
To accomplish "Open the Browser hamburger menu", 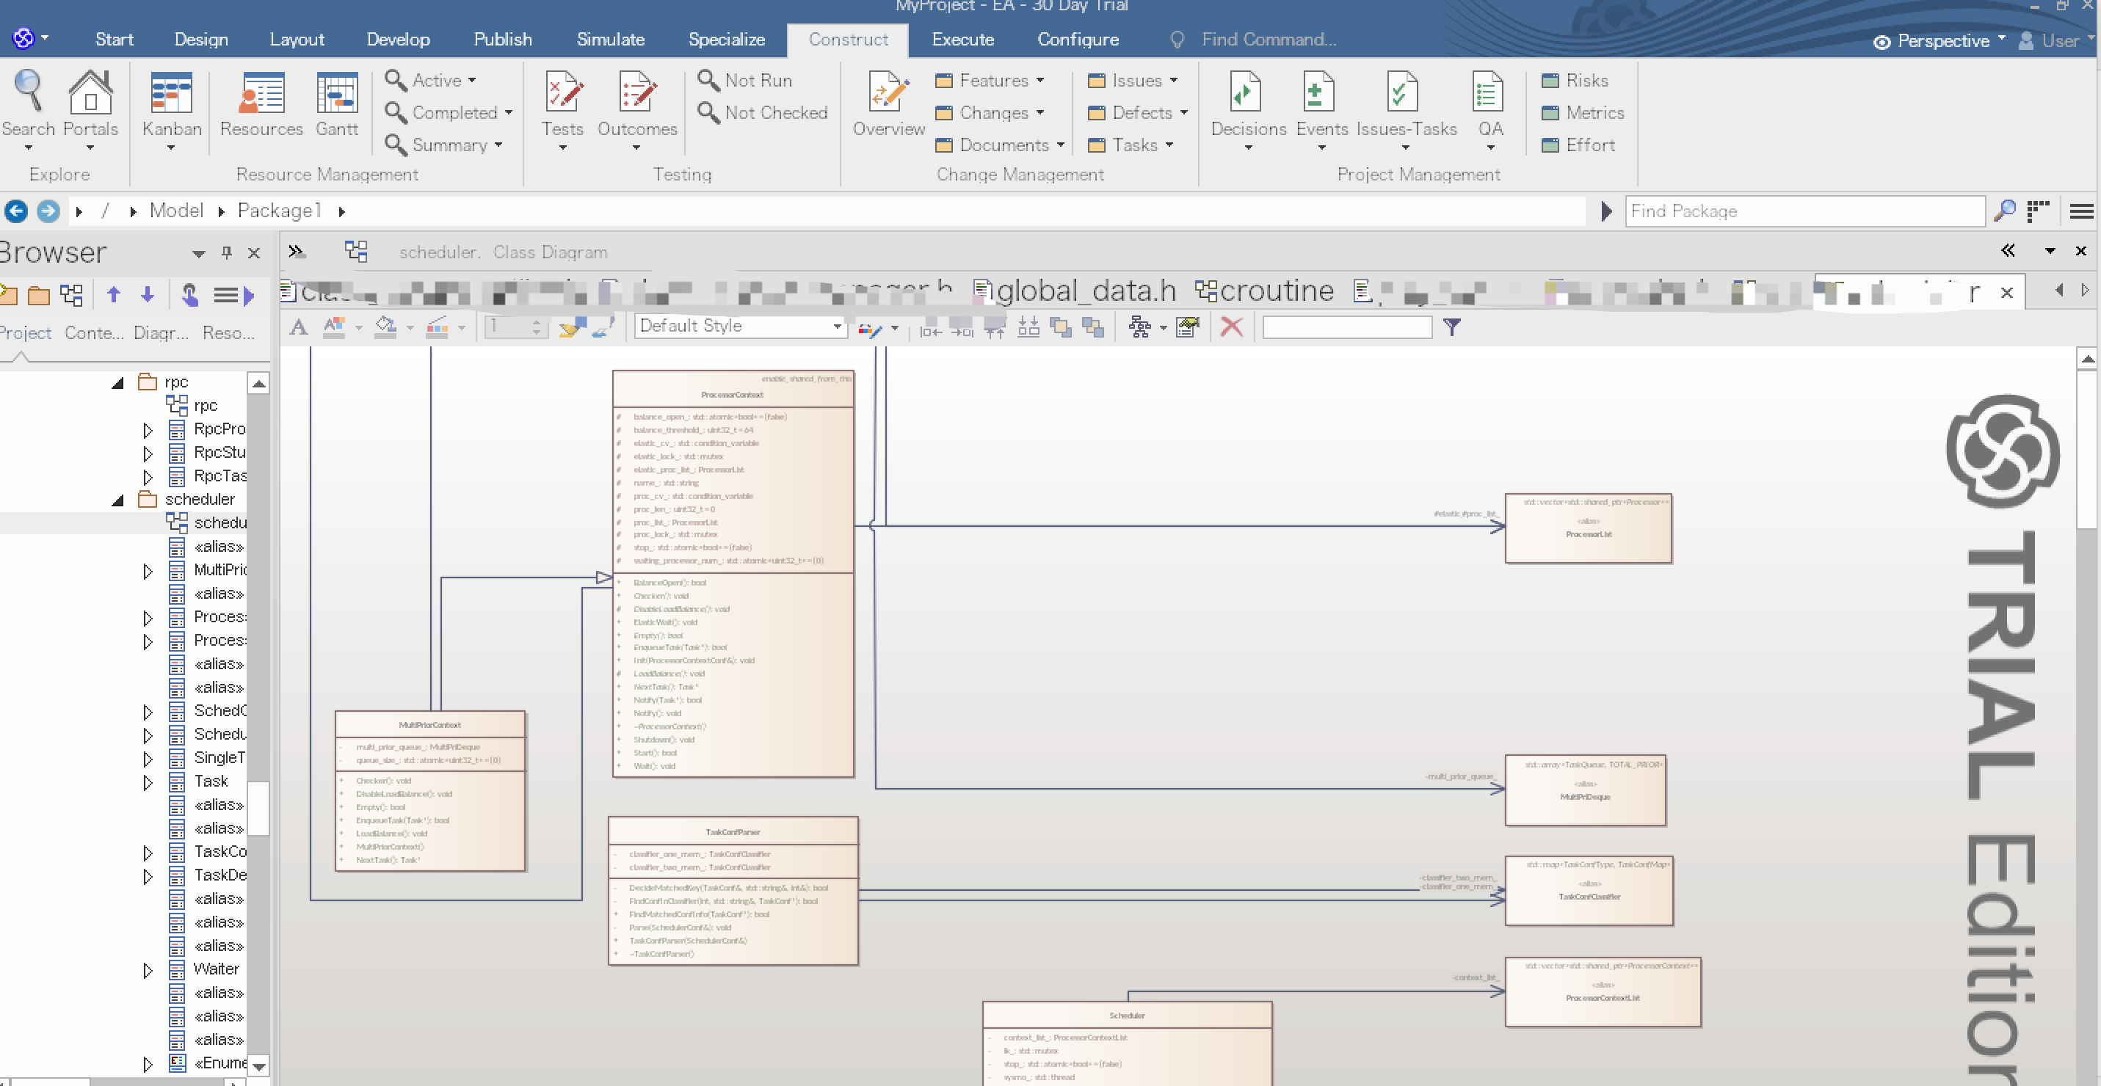I will tap(226, 295).
